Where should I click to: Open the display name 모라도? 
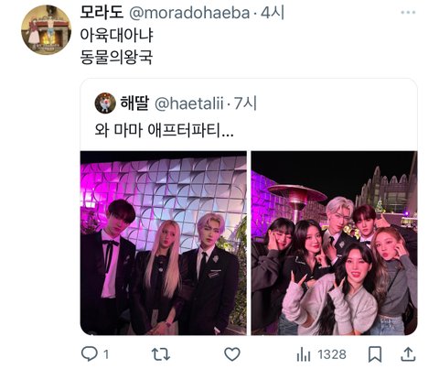pos(102,13)
